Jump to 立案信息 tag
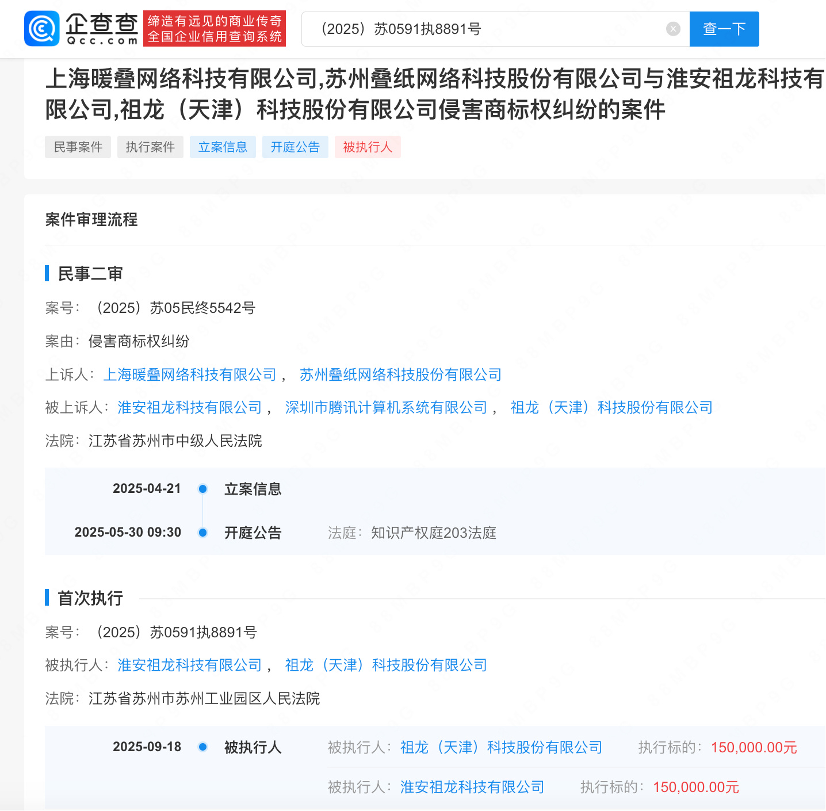Screen dimensions: 826x811 223,147
